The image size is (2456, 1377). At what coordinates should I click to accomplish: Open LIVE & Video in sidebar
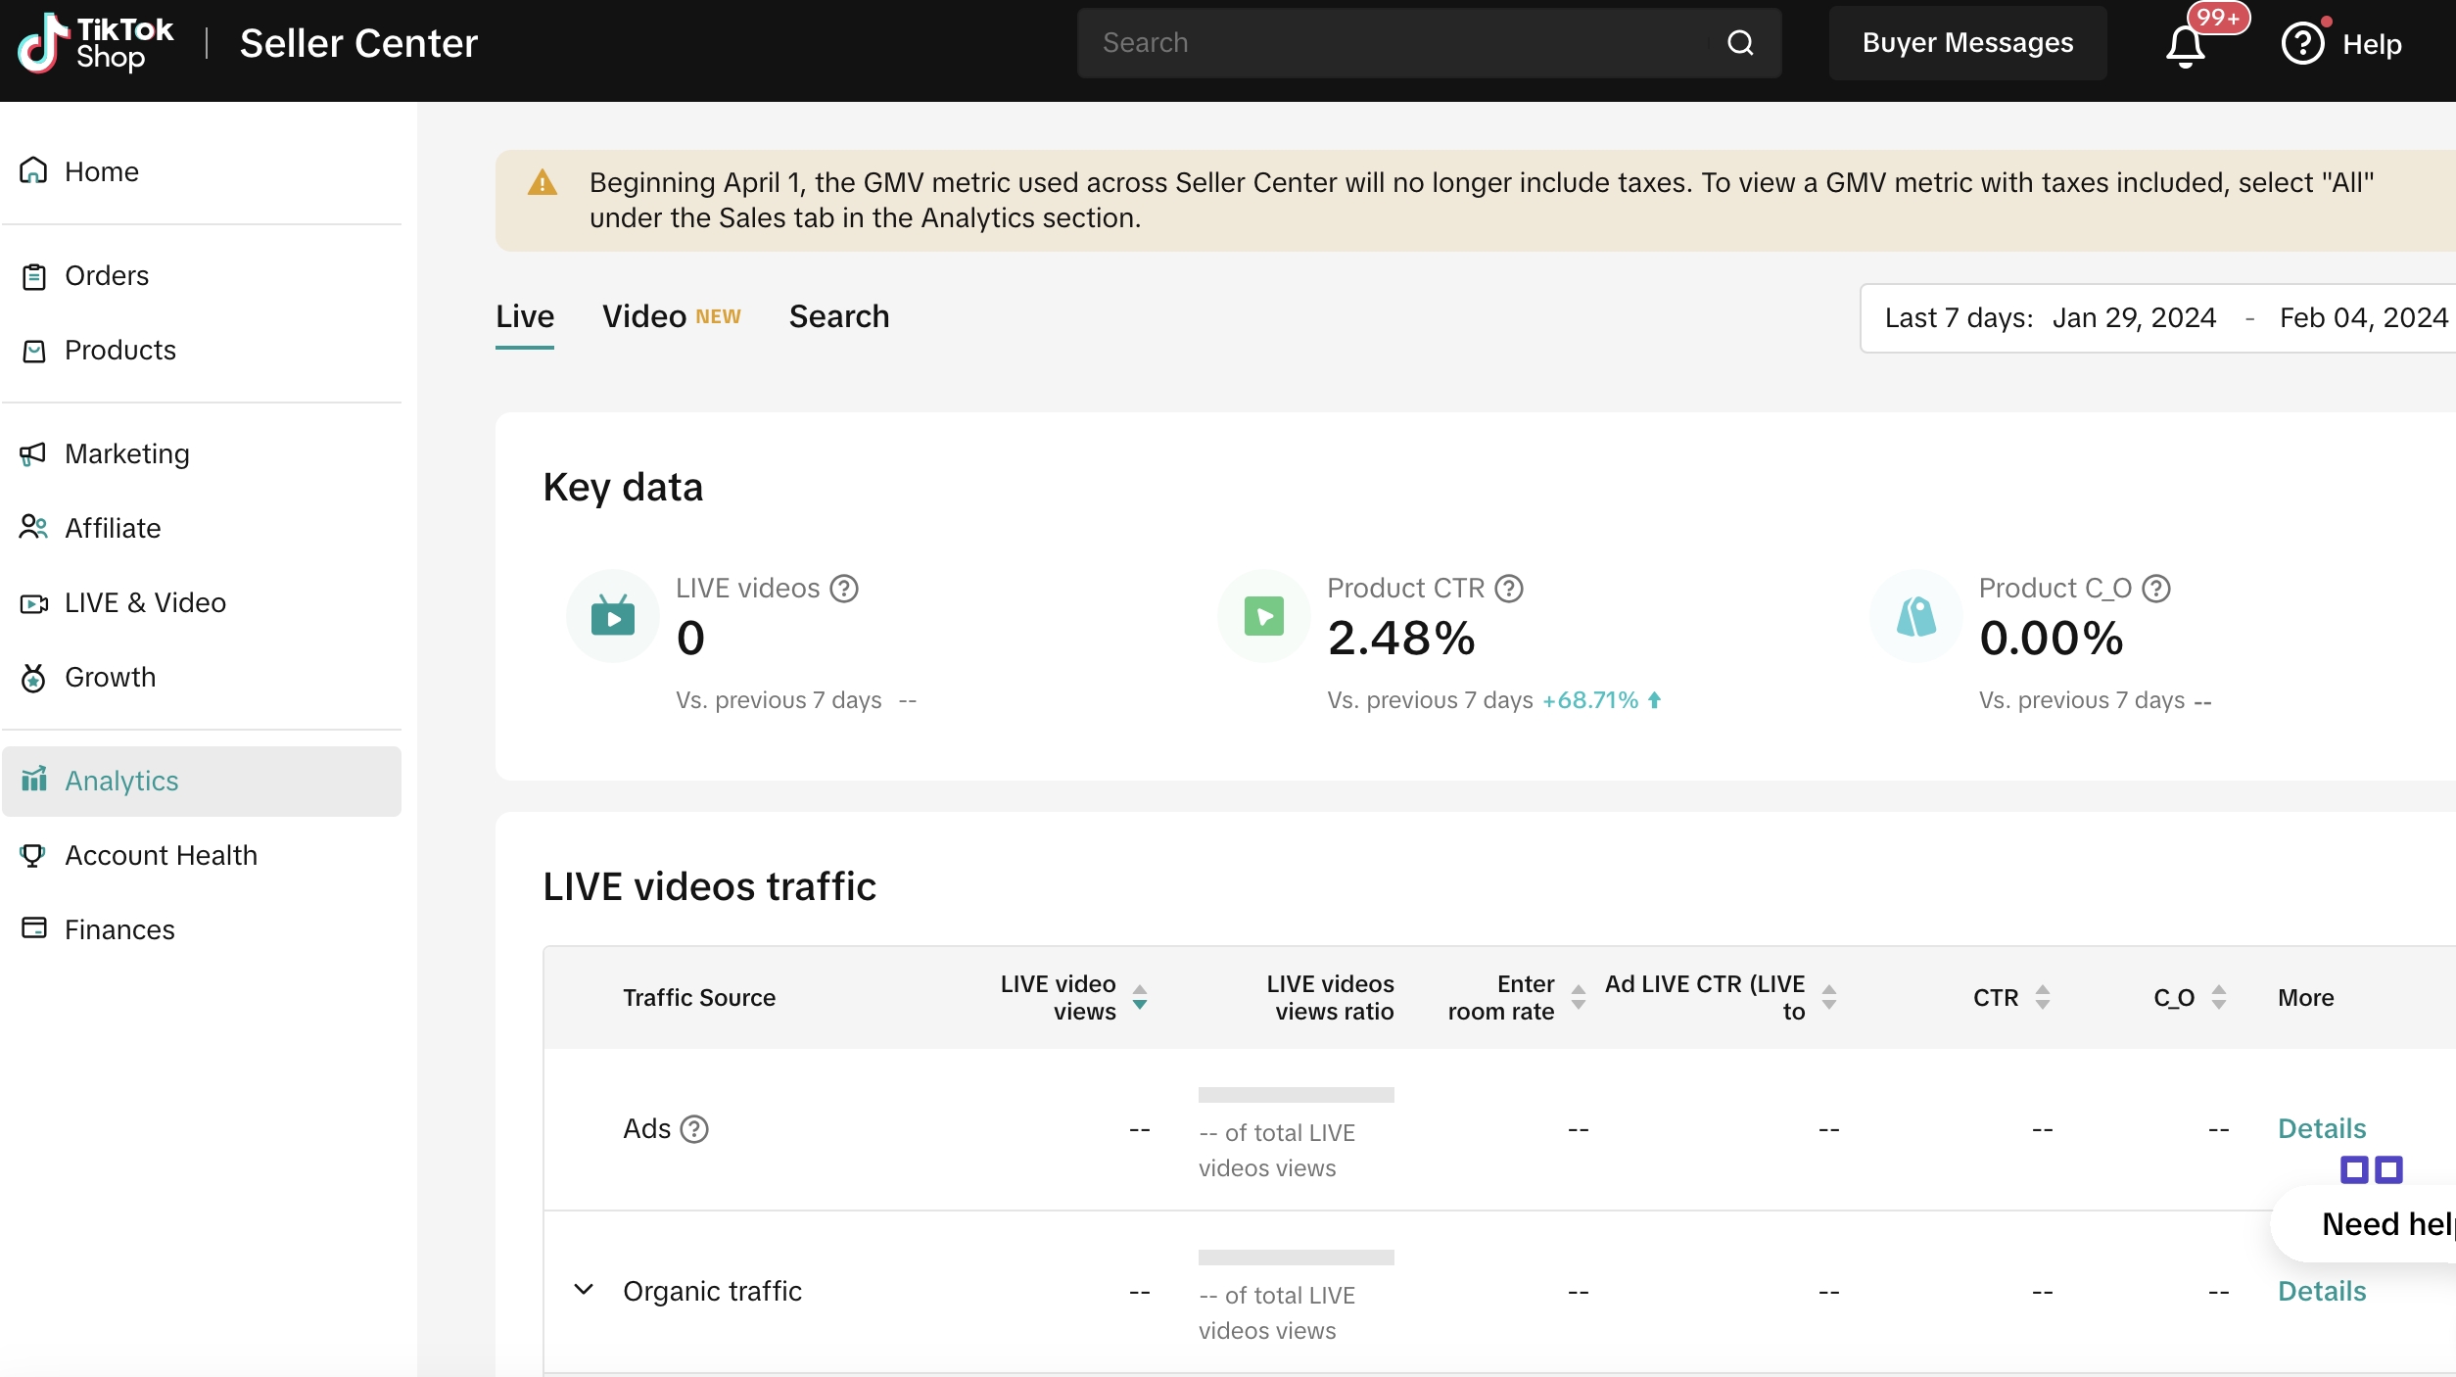(145, 602)
